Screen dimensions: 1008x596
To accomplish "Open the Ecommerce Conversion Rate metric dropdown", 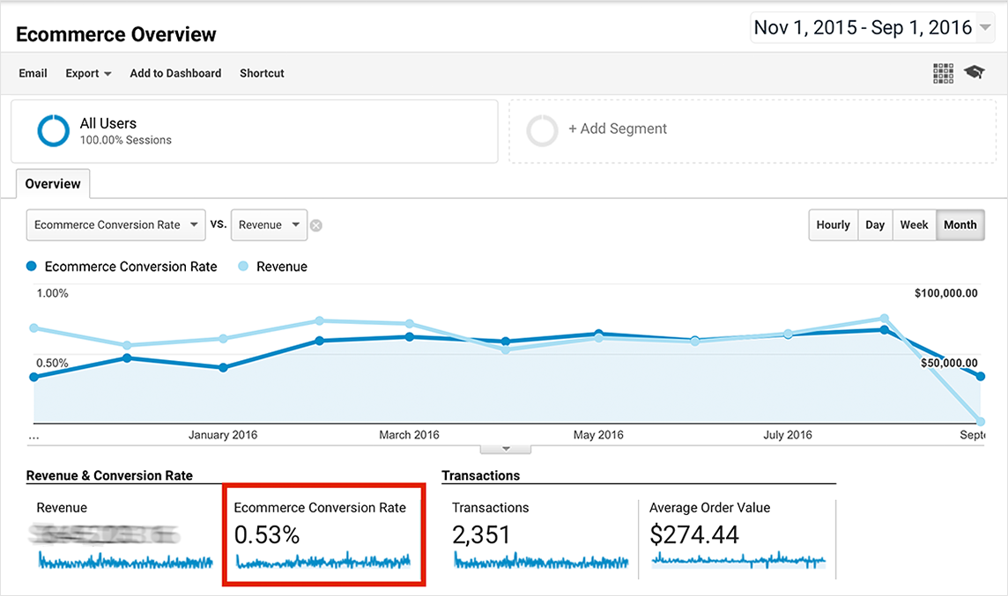I will pyautogui.click(x=115, y=225).
